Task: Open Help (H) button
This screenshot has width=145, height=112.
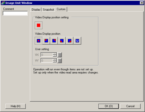Action: [15, 106]
